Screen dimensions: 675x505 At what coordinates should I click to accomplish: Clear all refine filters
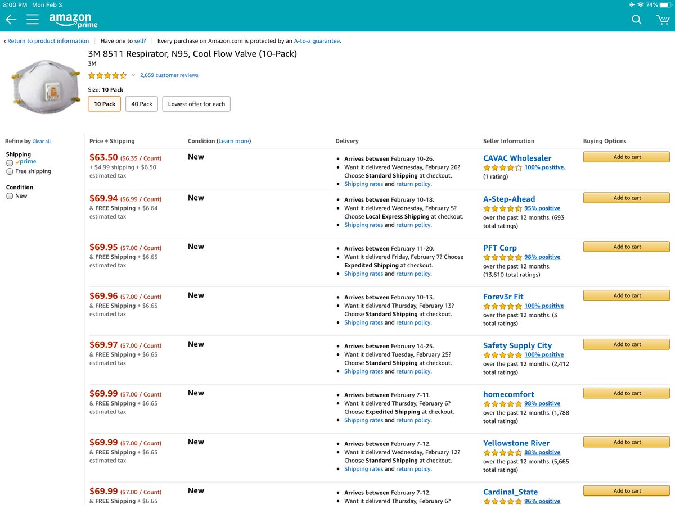click(42, 142)
